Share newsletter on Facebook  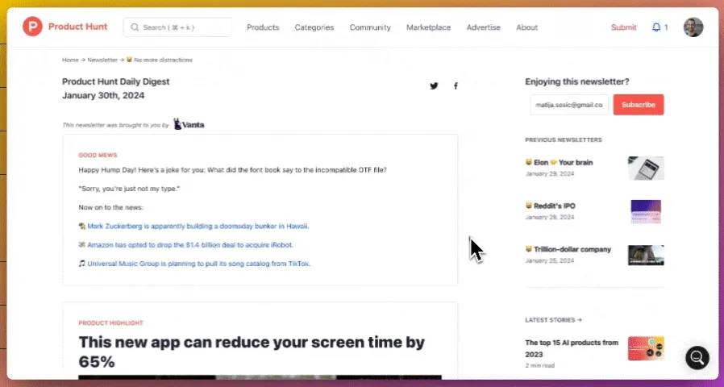coord(456,86)
